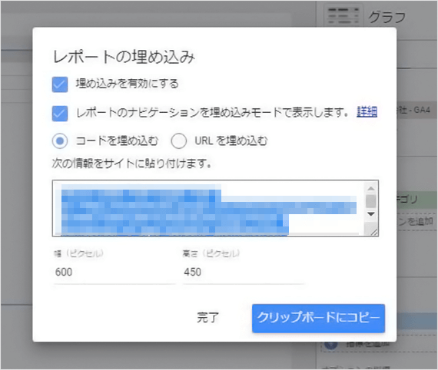The image size is (438, 370).
Task: Click the レポートの埋め込み dialog title
Action: pyautogui.click(x=124, y=57)
